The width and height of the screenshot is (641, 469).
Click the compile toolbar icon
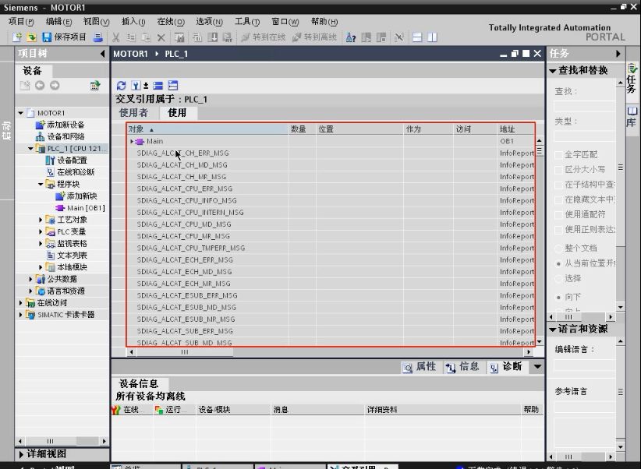[197, 37]
